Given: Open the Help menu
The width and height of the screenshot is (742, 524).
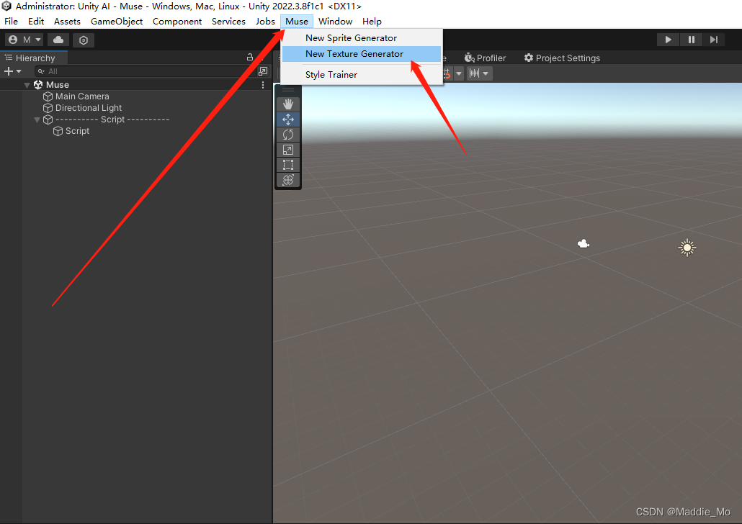Looking at the screenshot, I should pos(372,22).
